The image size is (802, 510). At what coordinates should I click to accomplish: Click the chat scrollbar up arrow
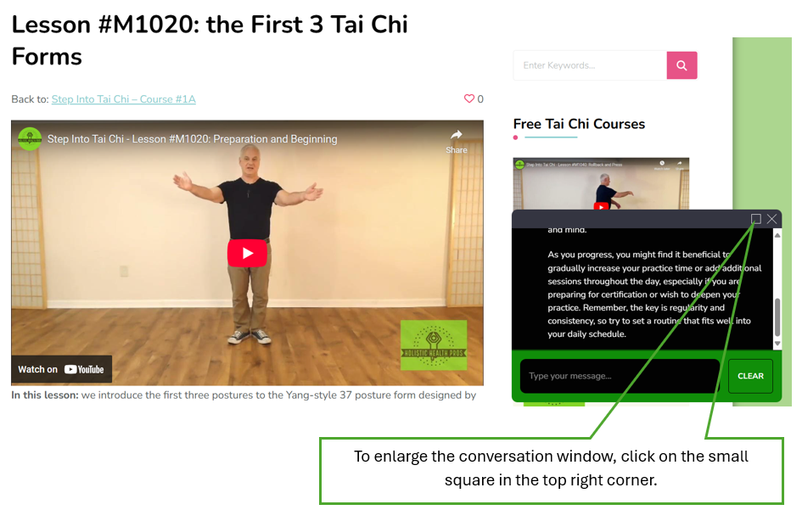click(x=777, y=235)
